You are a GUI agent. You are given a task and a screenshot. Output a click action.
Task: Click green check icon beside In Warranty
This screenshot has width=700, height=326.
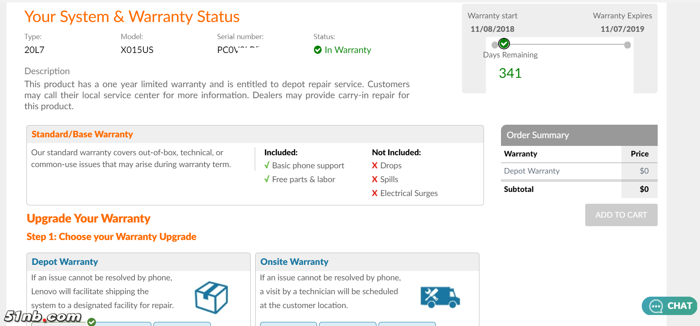[x=318, y=50]
